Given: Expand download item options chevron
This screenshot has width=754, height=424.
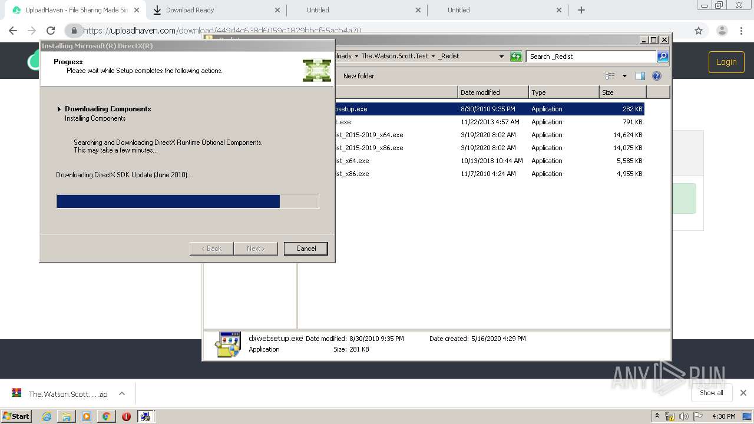Looking at the screenshot, I should [x=122, y=394].
